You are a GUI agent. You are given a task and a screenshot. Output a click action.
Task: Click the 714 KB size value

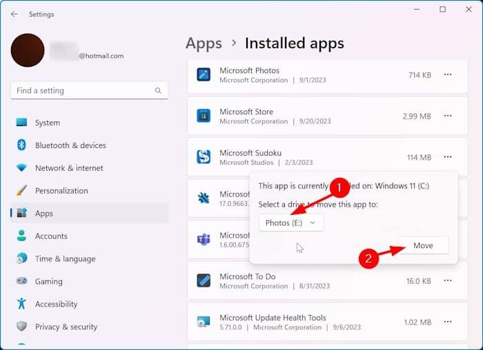click(x=420, y=75)
